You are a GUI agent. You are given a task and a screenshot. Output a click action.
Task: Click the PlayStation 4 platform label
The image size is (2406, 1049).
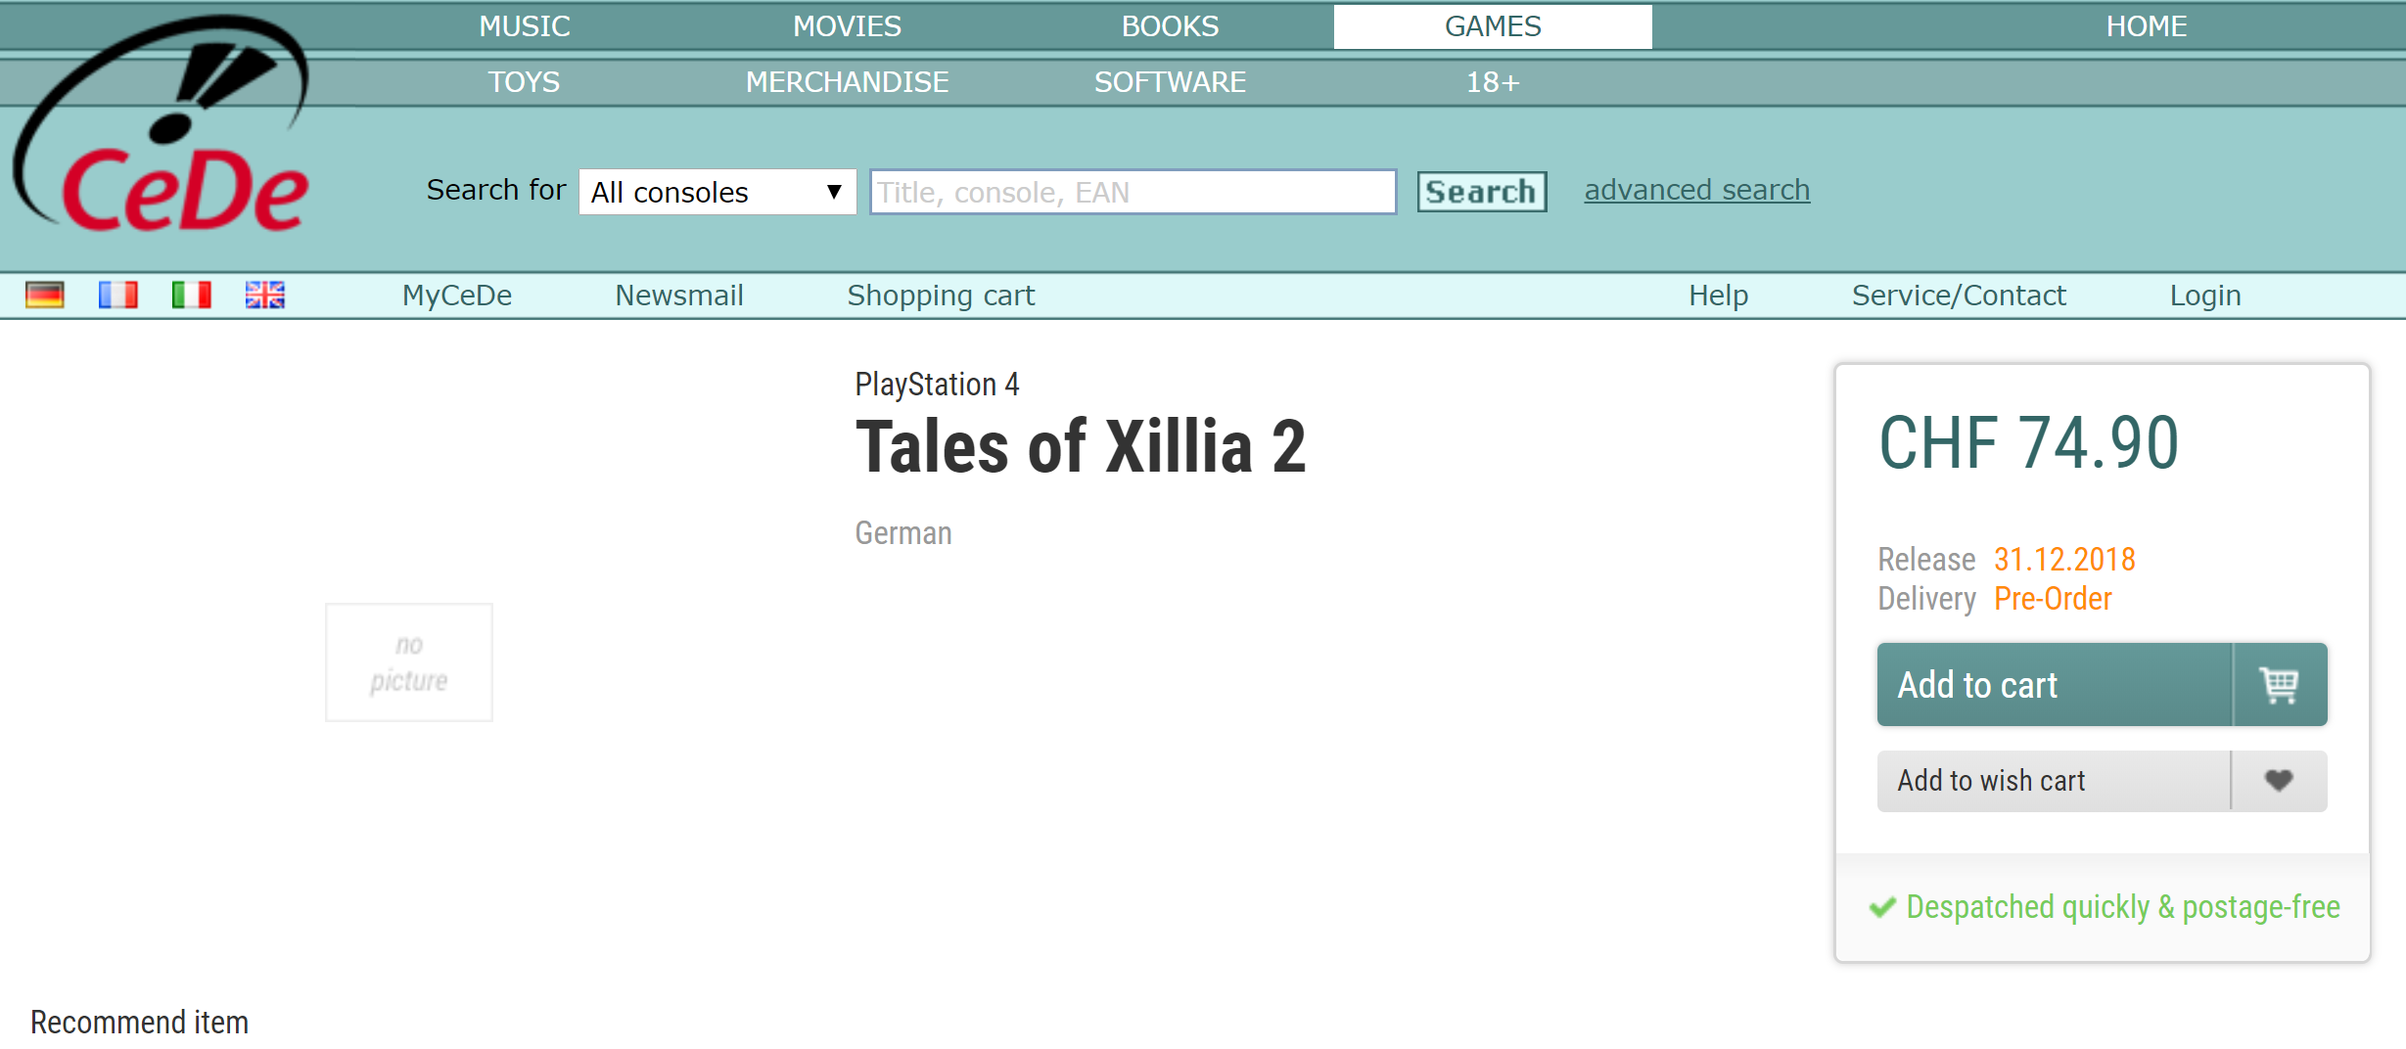tap(937, 385)
